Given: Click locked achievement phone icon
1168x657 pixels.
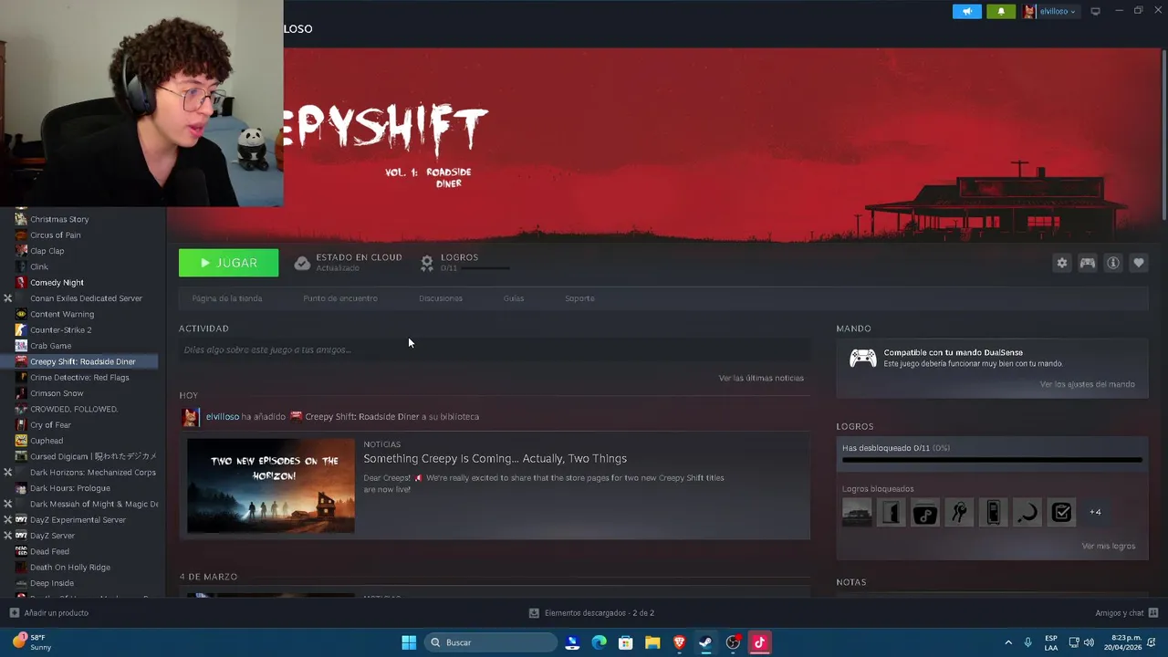Looking at the screenshot, I should [x=993, y=512].
